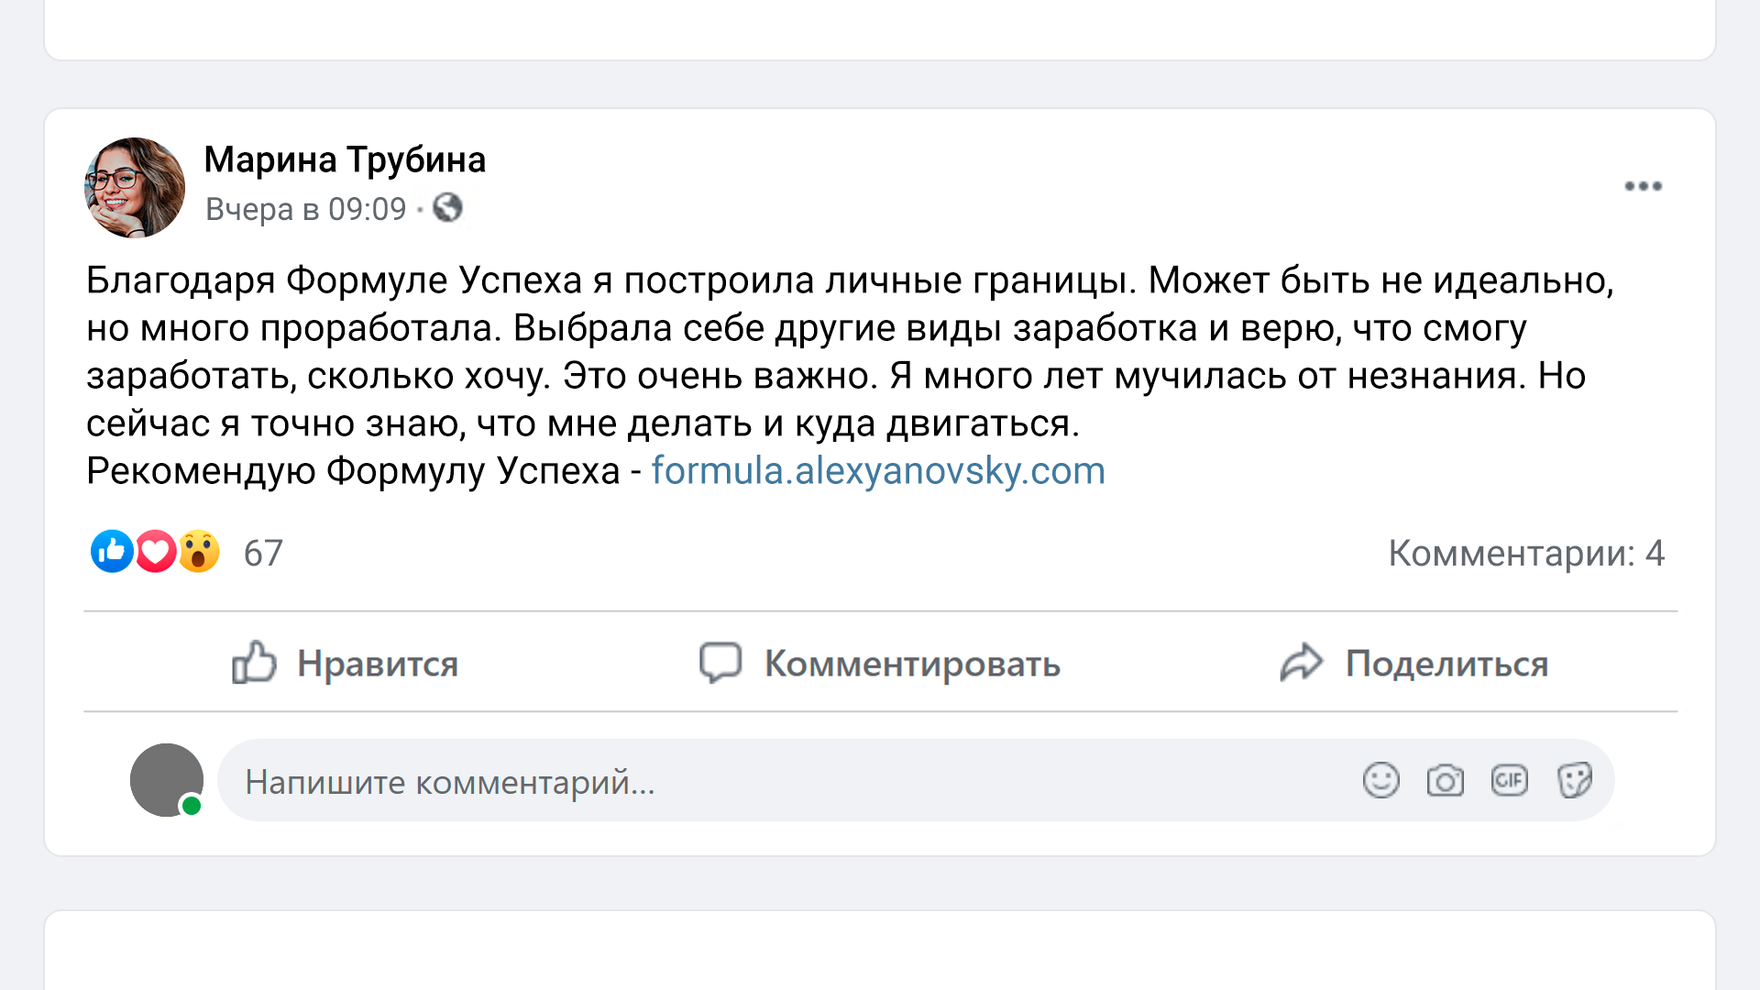This screenshot has width=1760, height=990.
Task: Open the three-dot post options menu
Action: pyautogui.click(x=1643, y=186)
